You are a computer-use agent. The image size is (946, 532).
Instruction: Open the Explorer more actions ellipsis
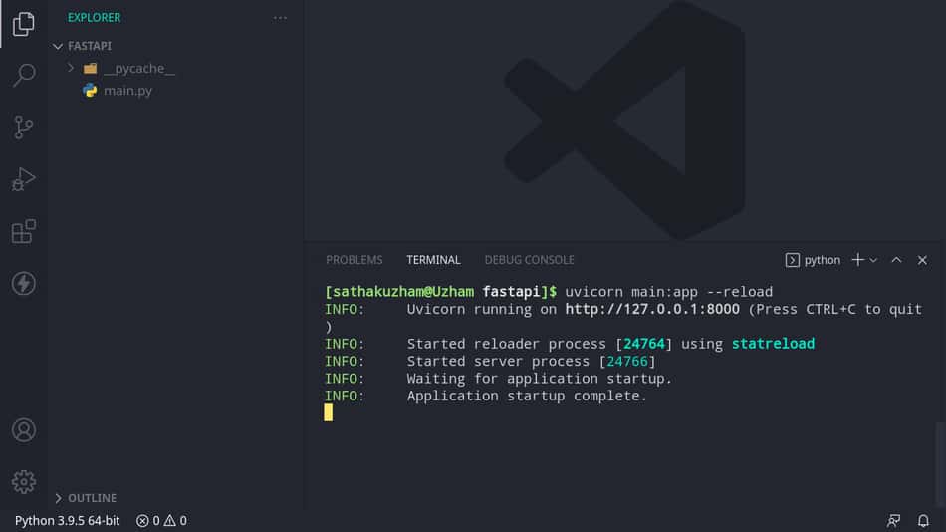[x=280, y=18]
